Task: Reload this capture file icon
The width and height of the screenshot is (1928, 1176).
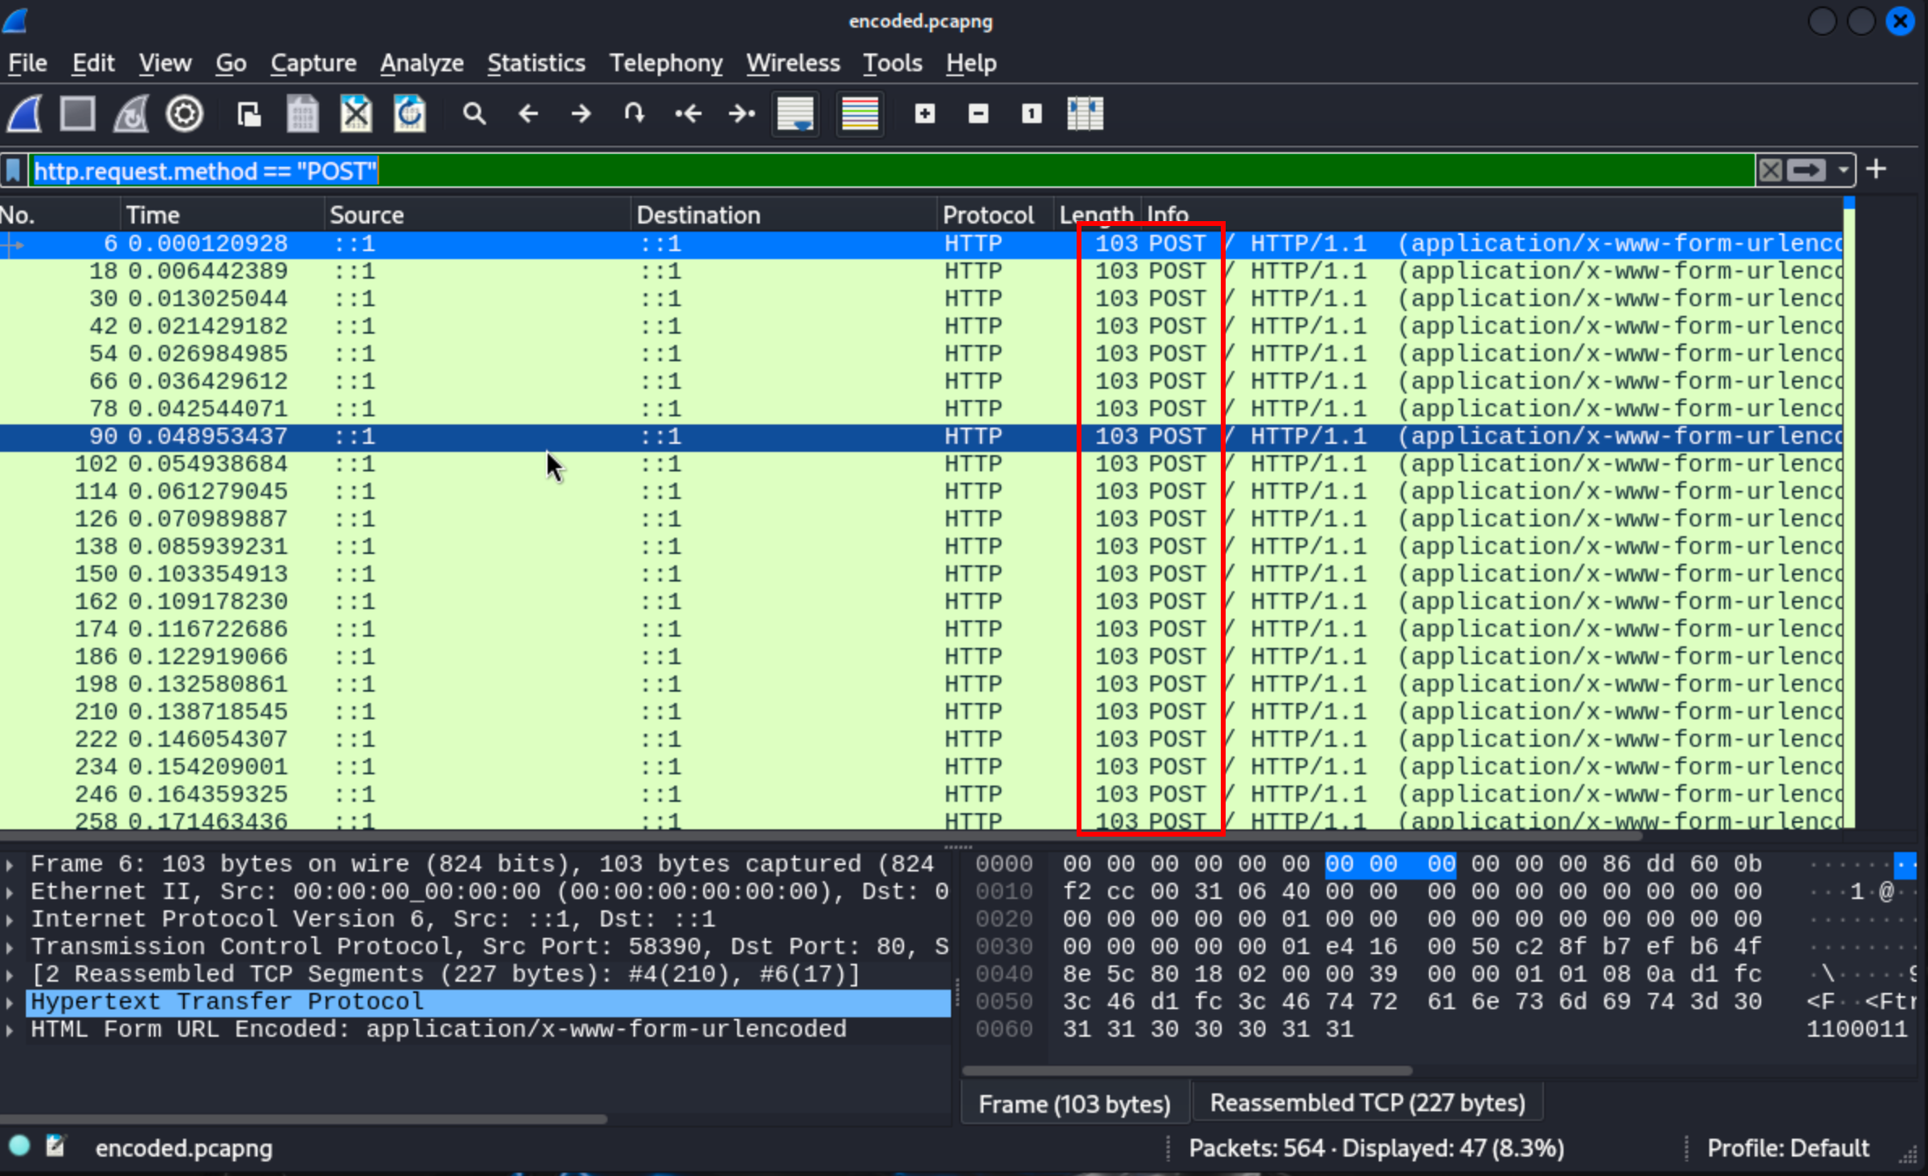Action: click(409, 113)
